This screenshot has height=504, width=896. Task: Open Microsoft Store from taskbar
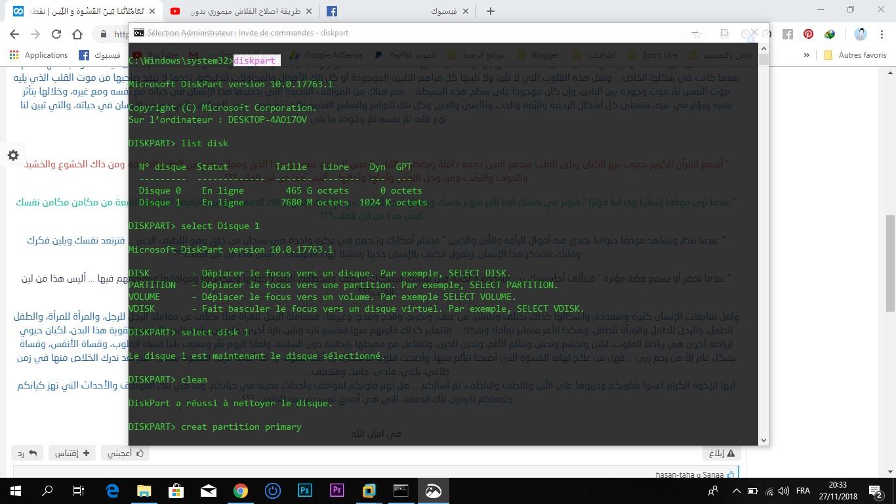click(x=176, y=490)
